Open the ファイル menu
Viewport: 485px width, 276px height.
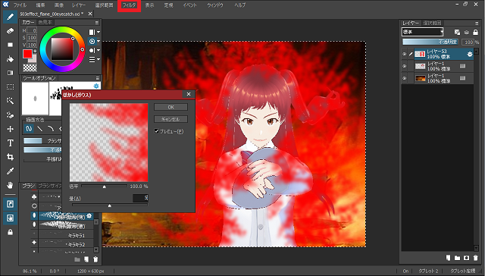20,5
